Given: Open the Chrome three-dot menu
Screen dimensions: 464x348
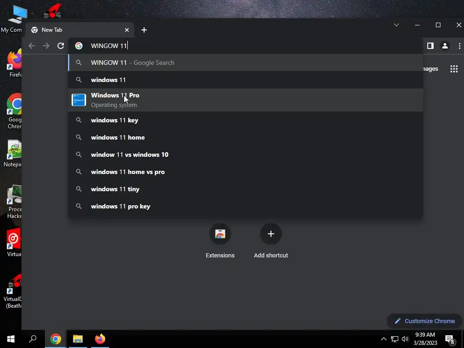Looking at the screenshot, I should tap(459, 46).
